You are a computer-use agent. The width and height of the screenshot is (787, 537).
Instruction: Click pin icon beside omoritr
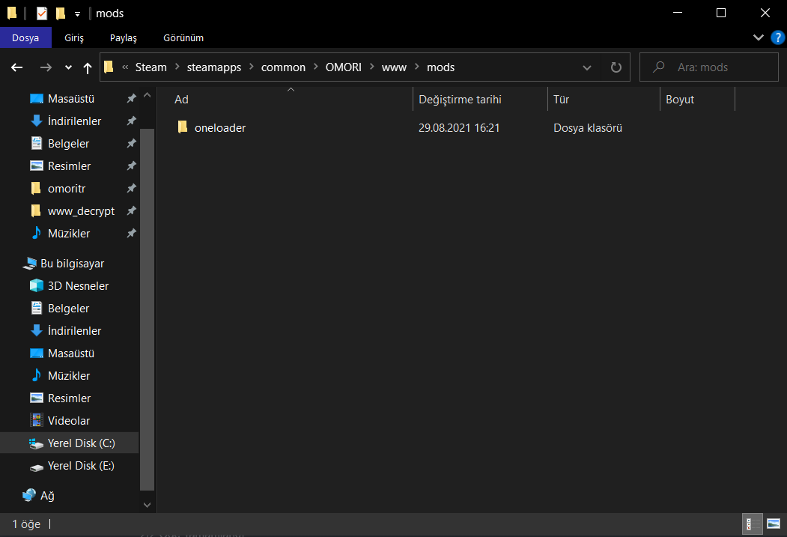132,188
